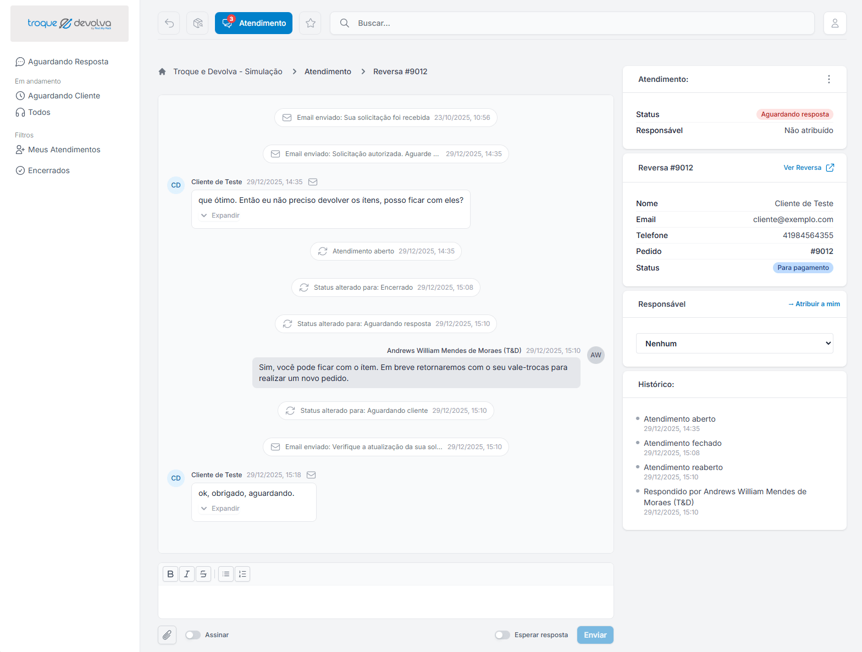
Task: Enable the Assinar toggle
Action: point(193,635)
